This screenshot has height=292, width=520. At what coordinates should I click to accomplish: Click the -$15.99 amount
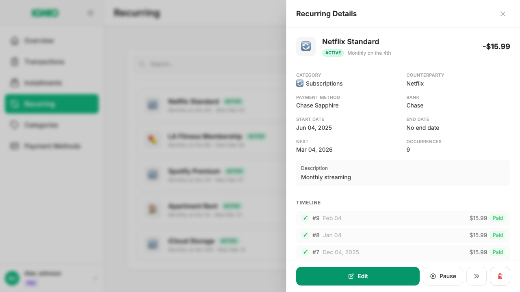point(496,47)
